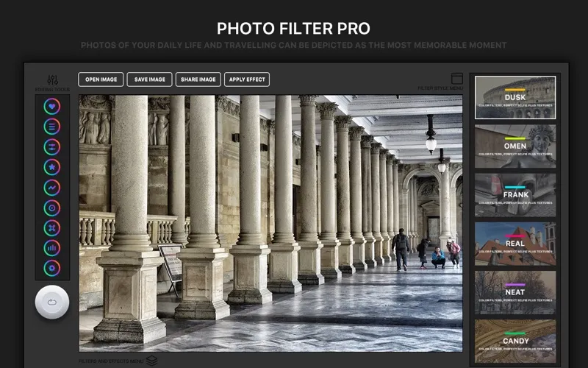Open the adjustment sliders tool icon
Screen dimensions: 588x368
coord(52,146)
